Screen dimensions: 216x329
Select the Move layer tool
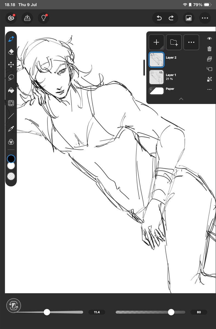11,65
